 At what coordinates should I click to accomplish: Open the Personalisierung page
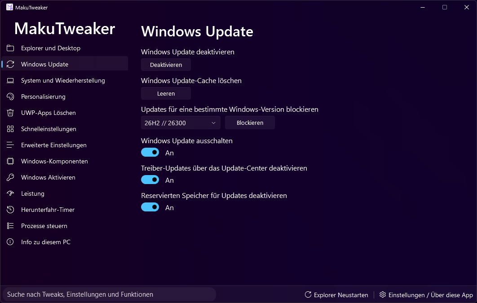tap(65, 97)
